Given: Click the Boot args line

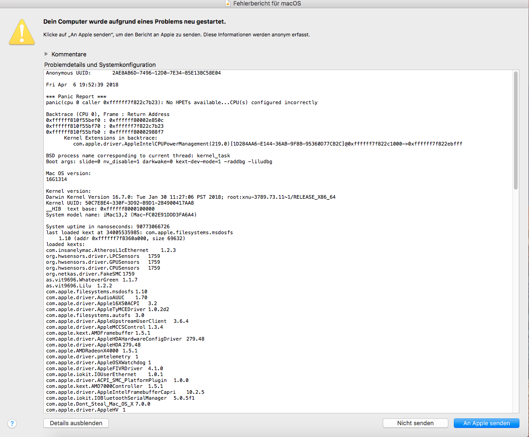Looking at the screenshot, I should [x=159, y=161].
